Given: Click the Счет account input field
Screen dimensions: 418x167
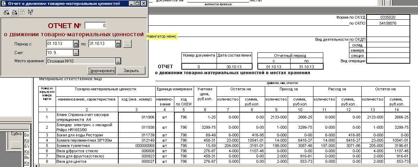Looking at the screenshot, I should (59, 52).
